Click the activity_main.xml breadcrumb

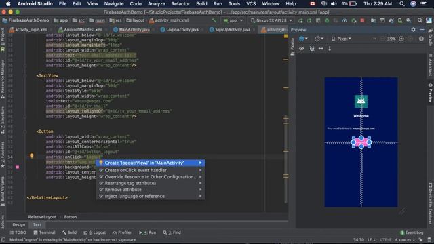click(169, 20)
